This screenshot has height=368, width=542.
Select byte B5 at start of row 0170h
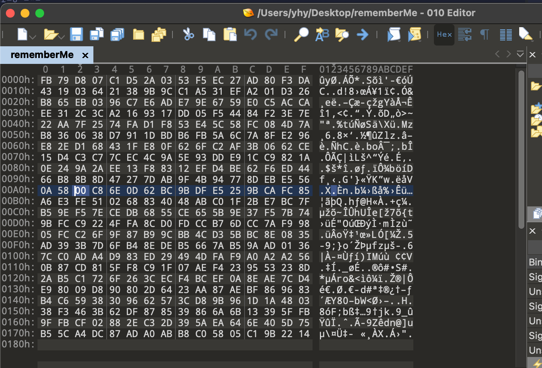46,334
